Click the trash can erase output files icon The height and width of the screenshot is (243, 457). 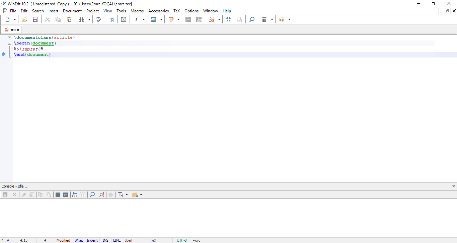click(264, 19)
